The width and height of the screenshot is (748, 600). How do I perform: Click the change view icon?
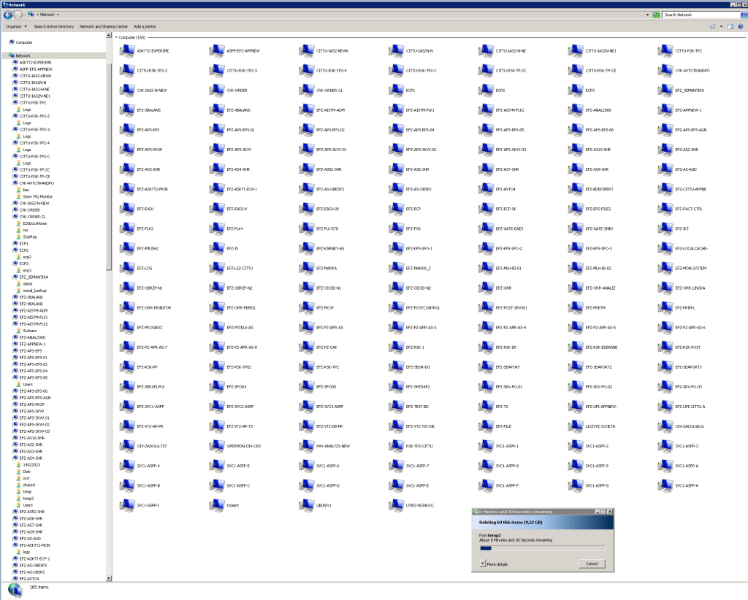tap(712, 26)
